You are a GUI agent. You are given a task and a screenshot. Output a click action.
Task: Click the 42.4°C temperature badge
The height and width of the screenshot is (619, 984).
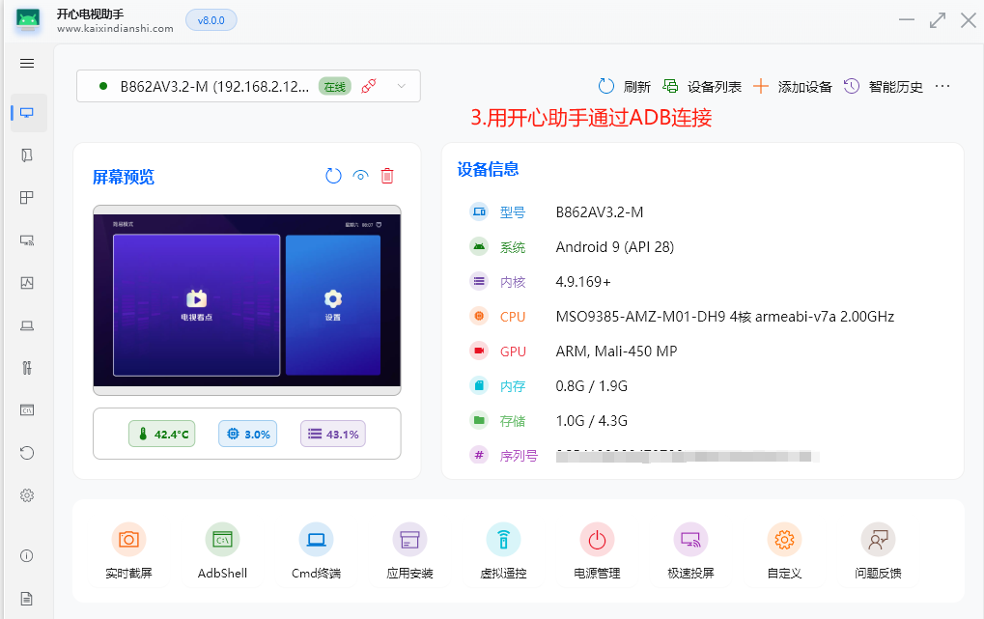pos(162,434)
